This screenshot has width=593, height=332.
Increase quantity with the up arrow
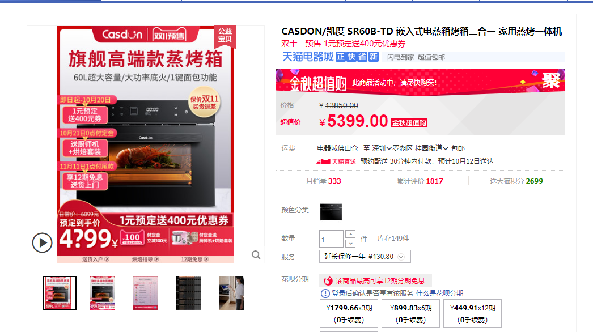point(350,234)
